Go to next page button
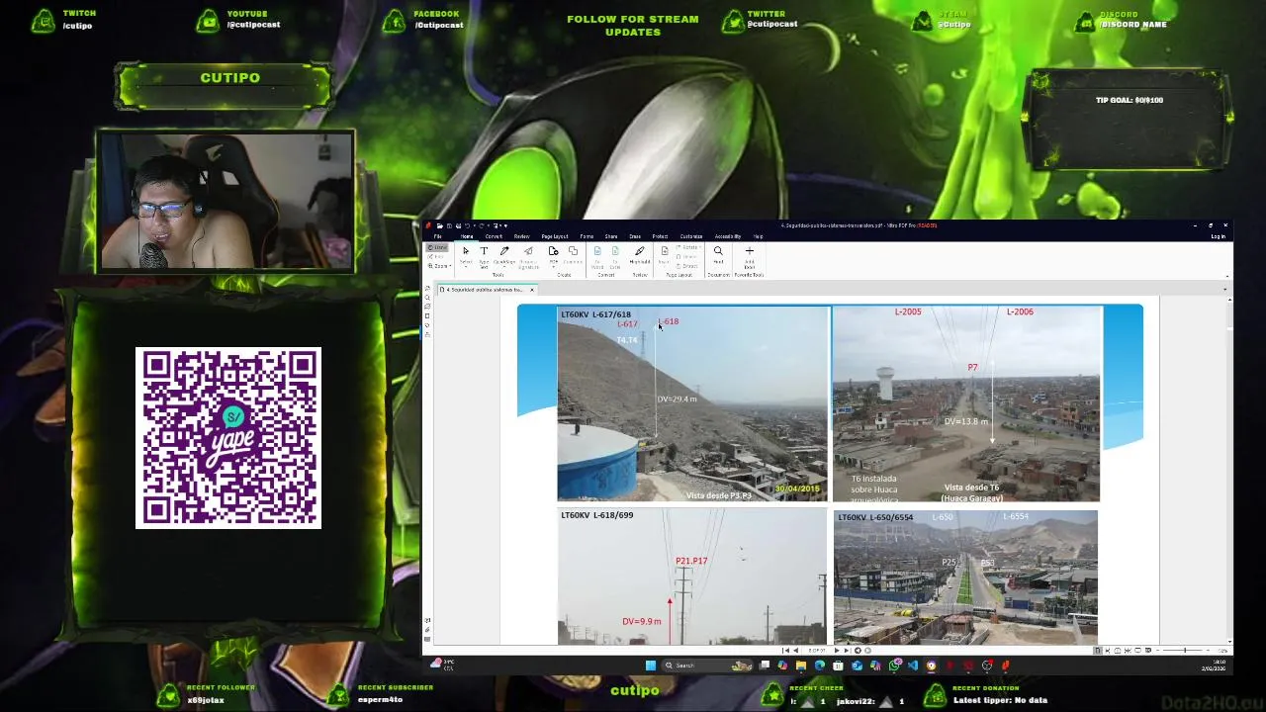The width and height of the screenshot is (1266, 712). point(837,651)
